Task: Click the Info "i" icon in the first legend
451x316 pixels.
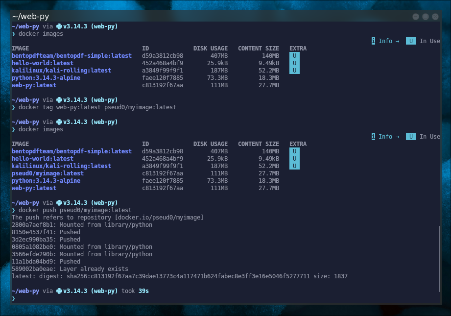Action: tap(373, 41)
